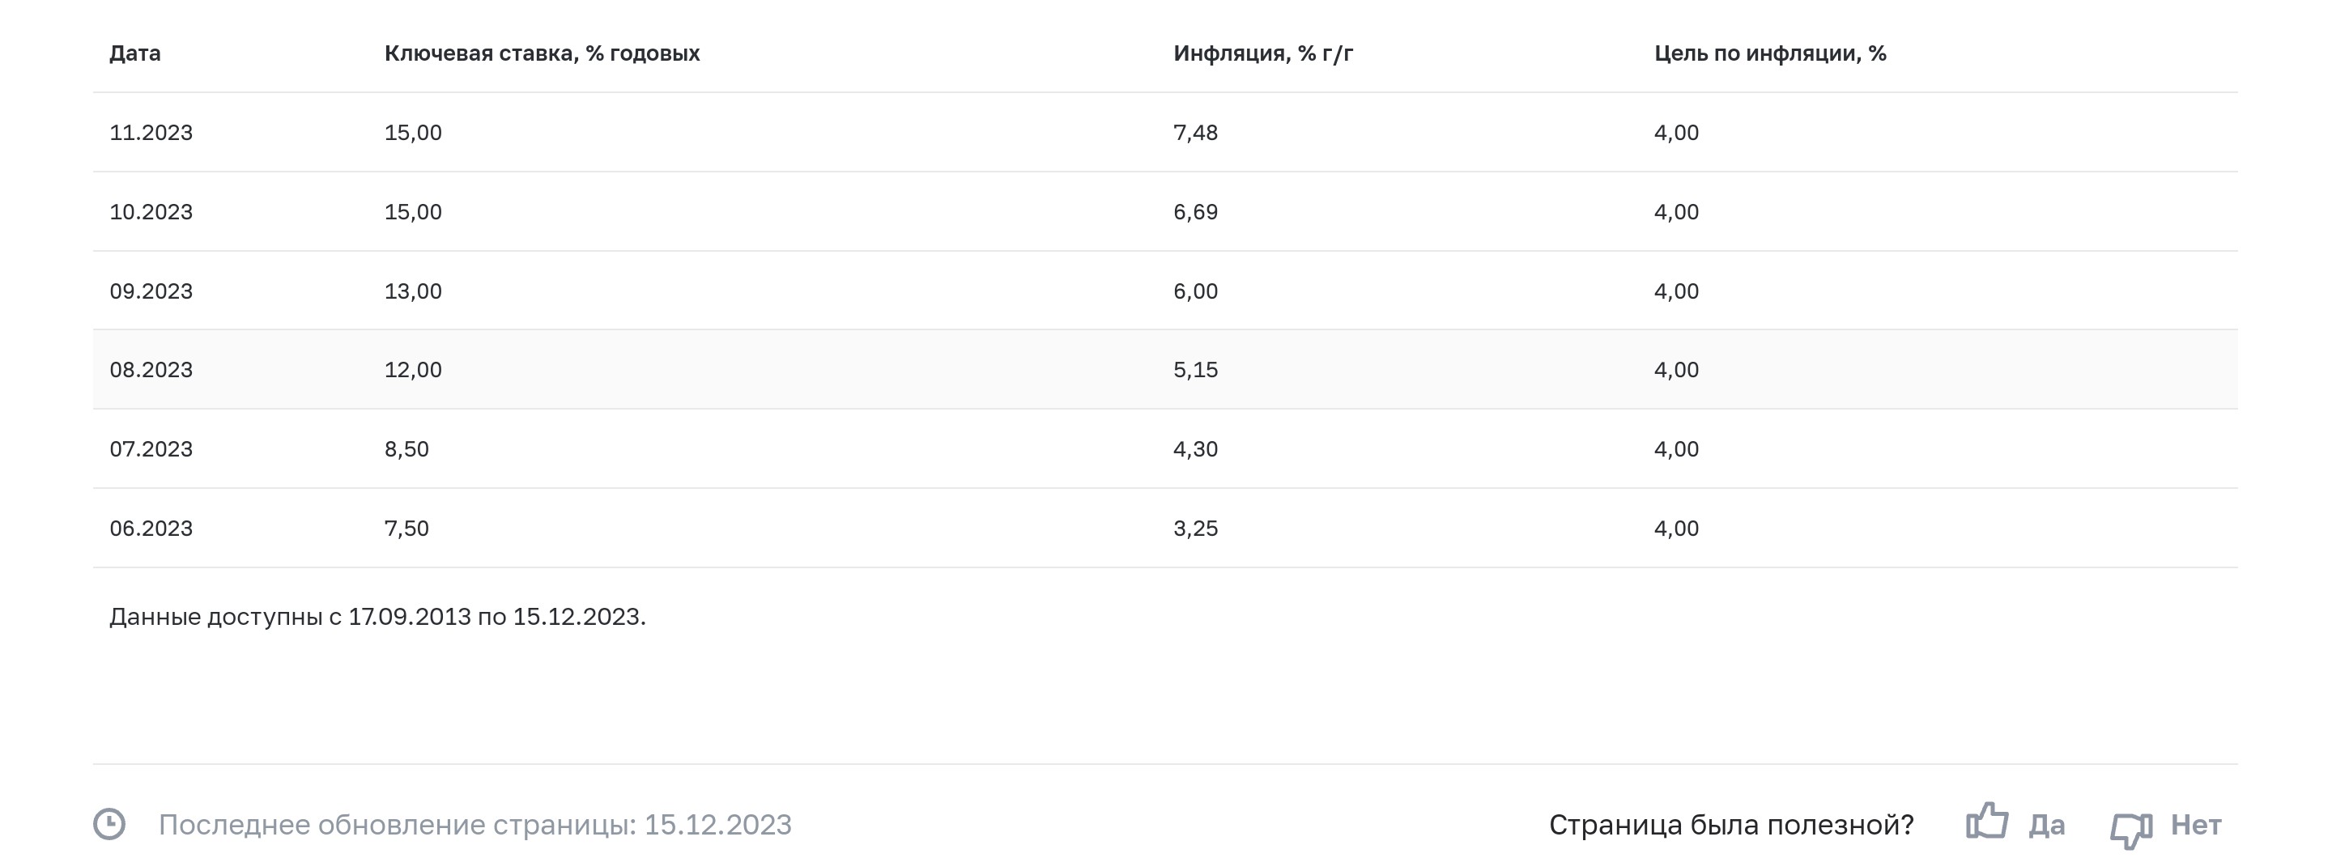Click the highlighted 08.2023 row date

point(151,370)
